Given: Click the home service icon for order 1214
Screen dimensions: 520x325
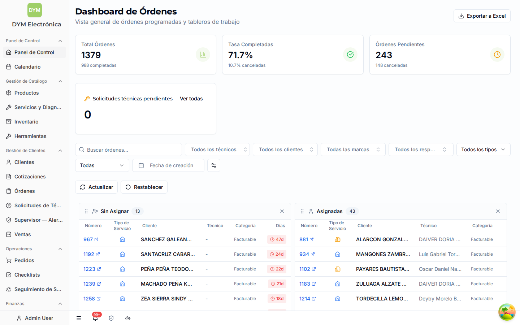Looking at the screenshot, I should [338, 299].
